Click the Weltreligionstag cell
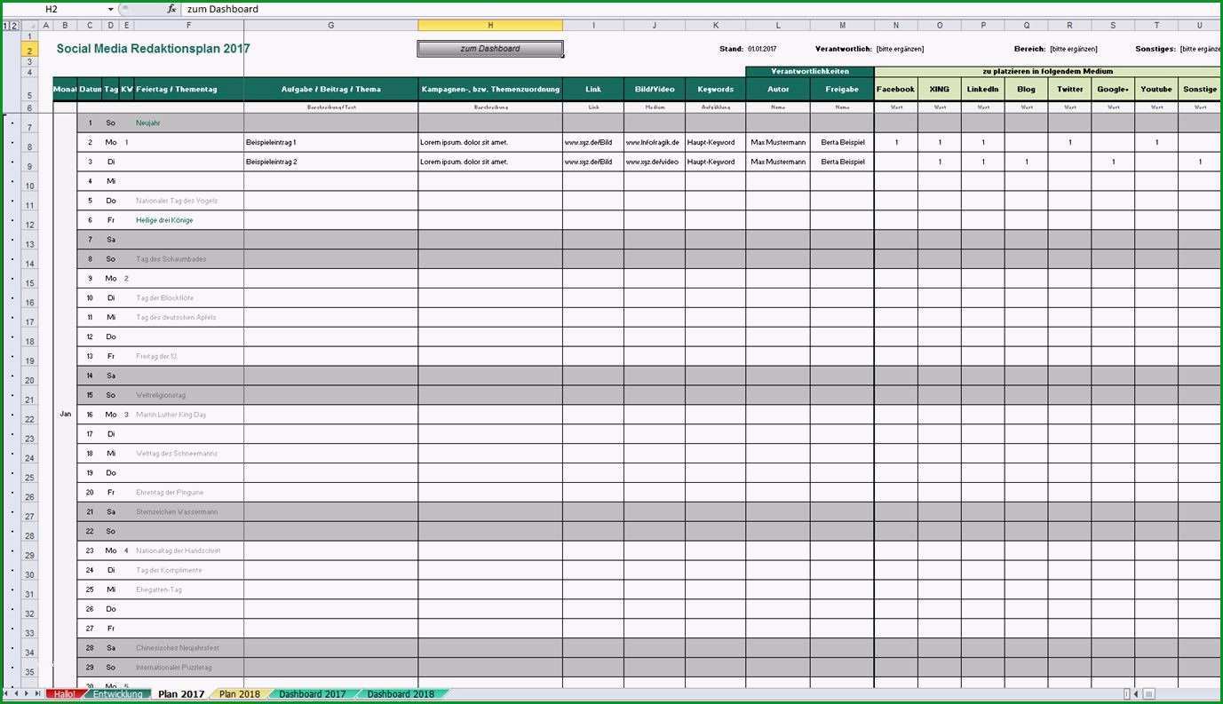This screenshot has height=704, width=1223. point(188,395)
